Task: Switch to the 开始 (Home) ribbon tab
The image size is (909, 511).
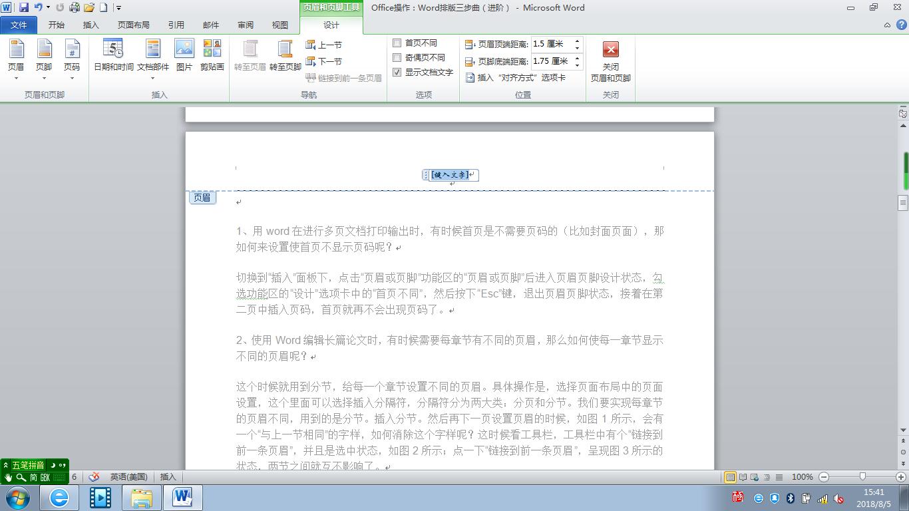Action: pyautogui.click(x=56, y=25)
